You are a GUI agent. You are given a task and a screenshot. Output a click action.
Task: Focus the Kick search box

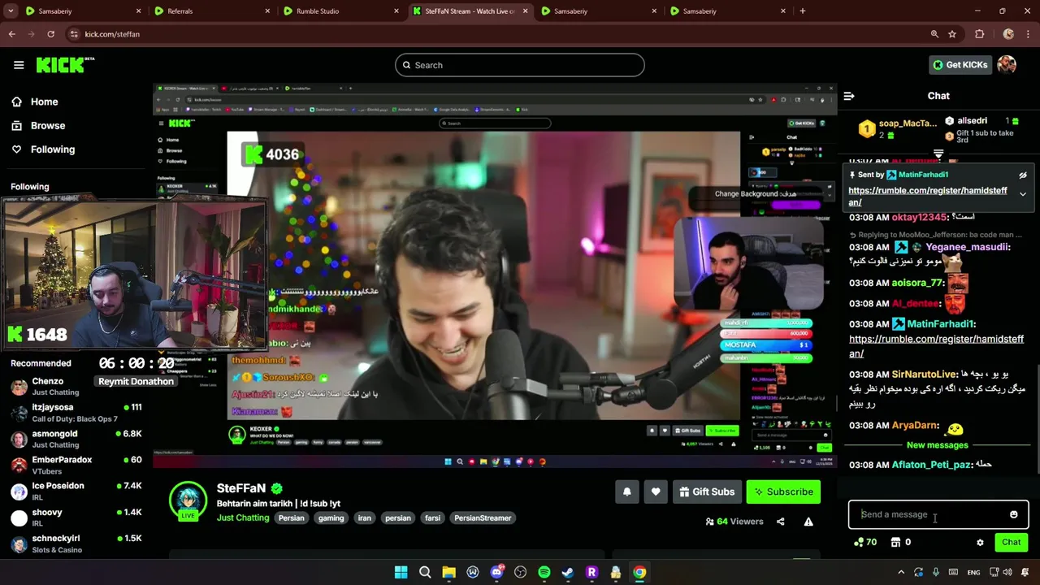520,65
